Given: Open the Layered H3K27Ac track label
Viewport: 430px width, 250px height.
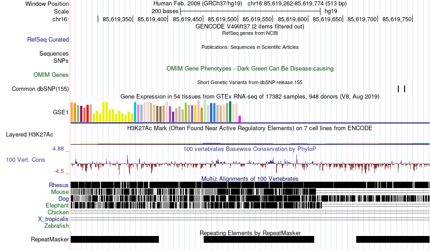Looking at the screenshot, I should 29,134.
